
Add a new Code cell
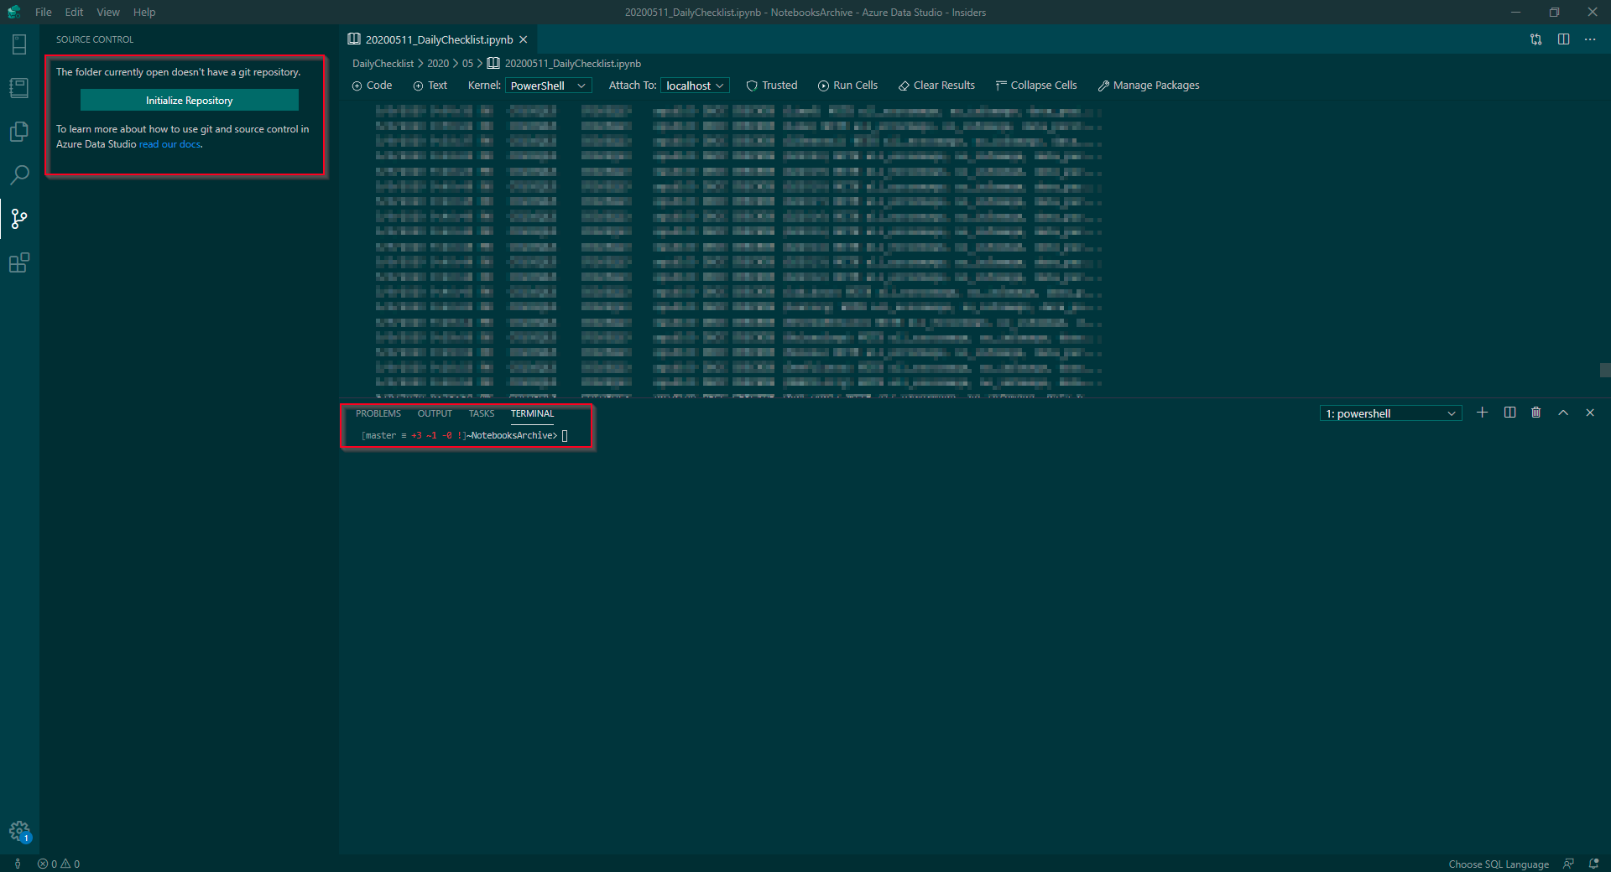click(372, 85)
